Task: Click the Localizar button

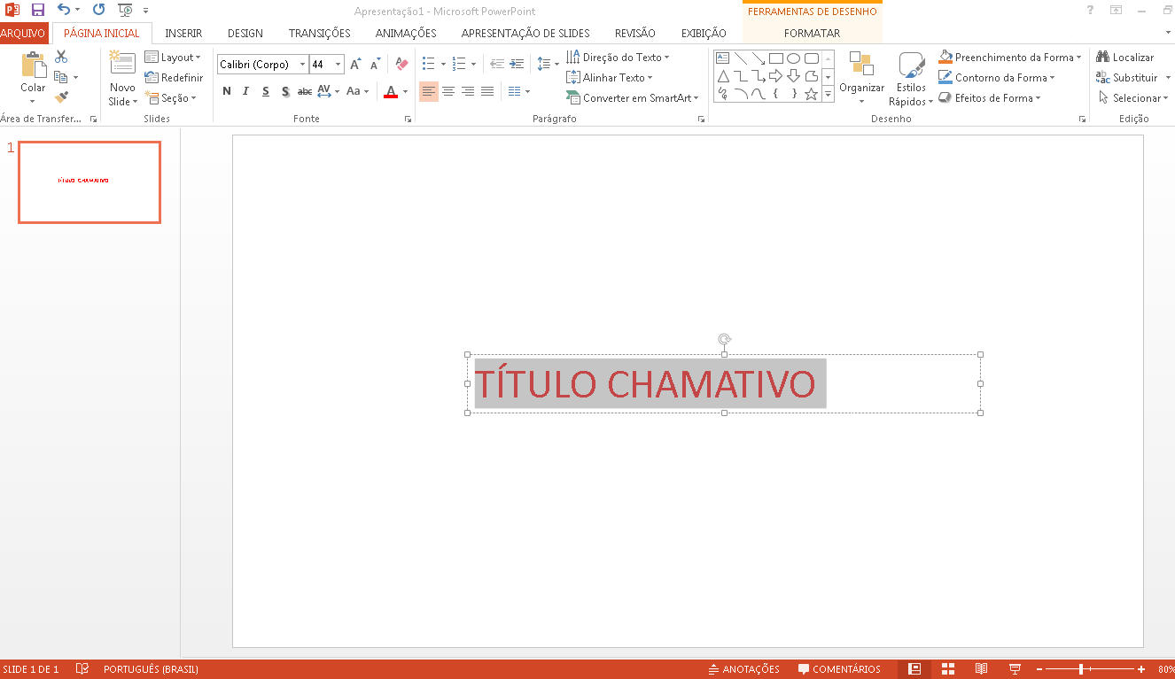Action: pos(1125,58)
